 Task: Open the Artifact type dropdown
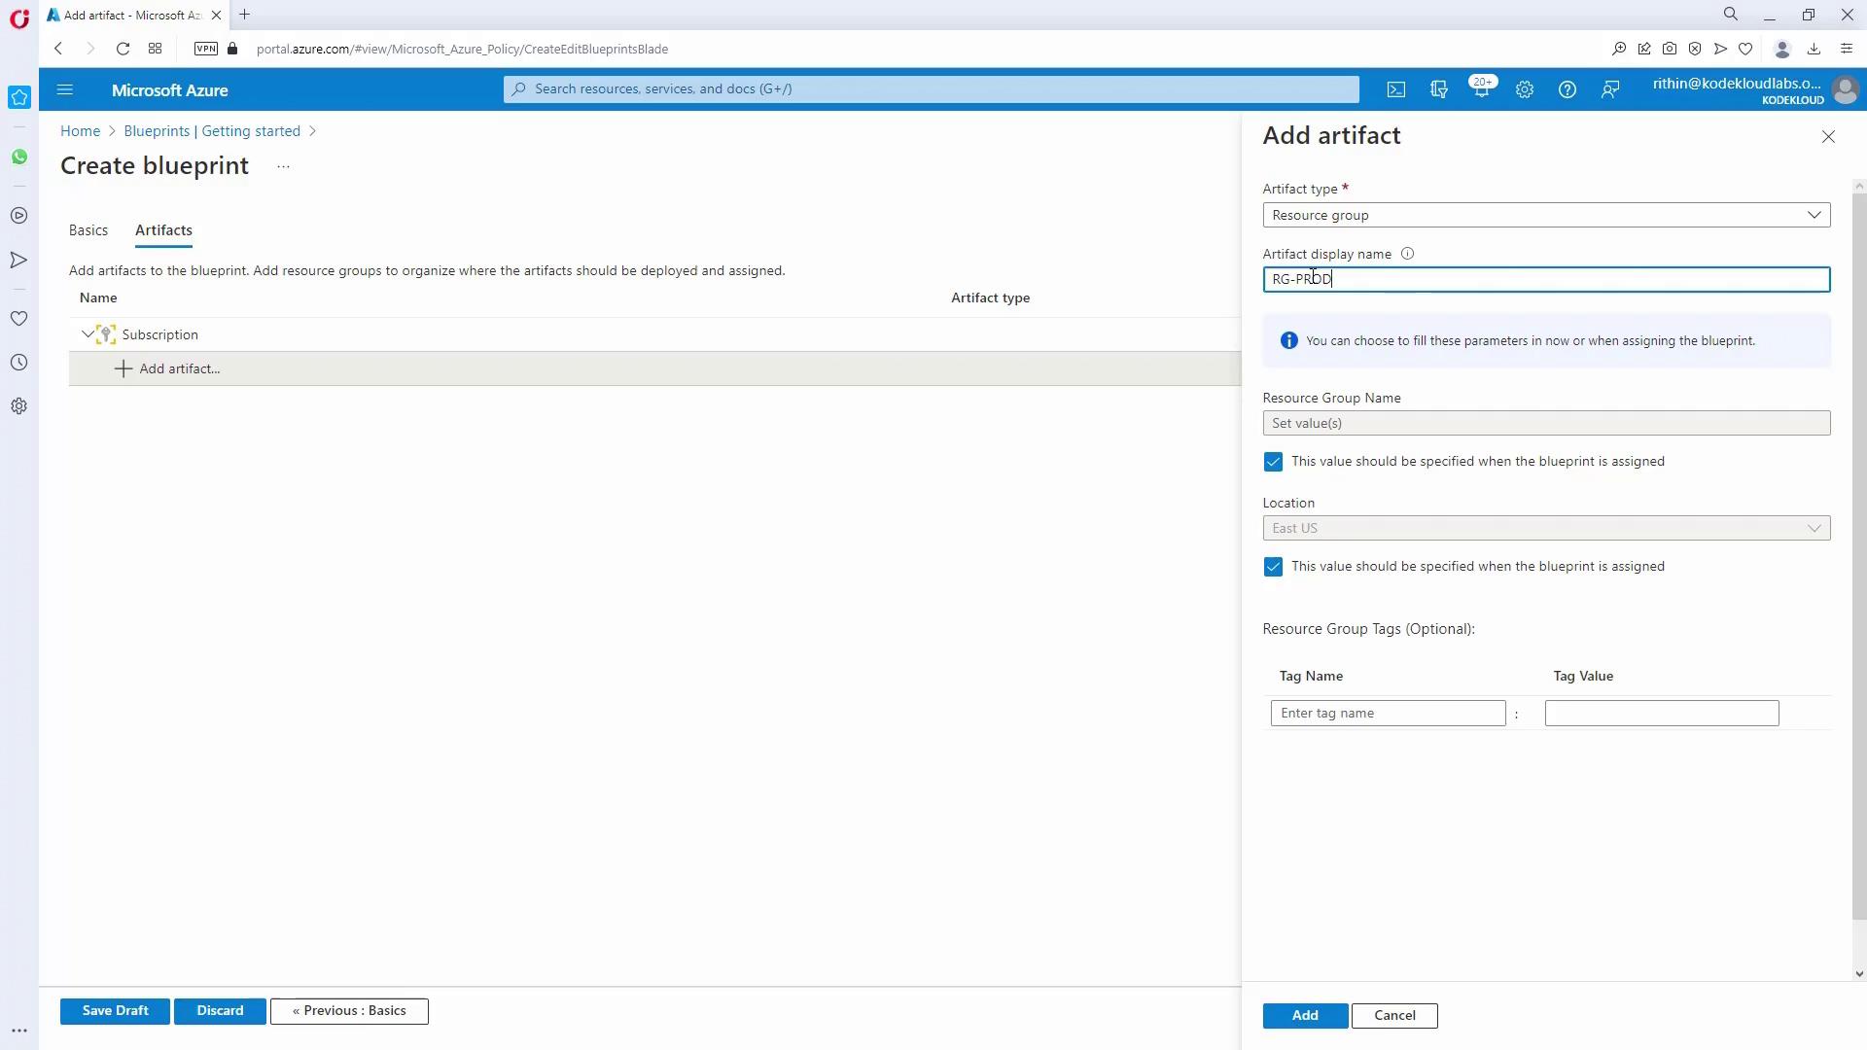point(1546,215)
